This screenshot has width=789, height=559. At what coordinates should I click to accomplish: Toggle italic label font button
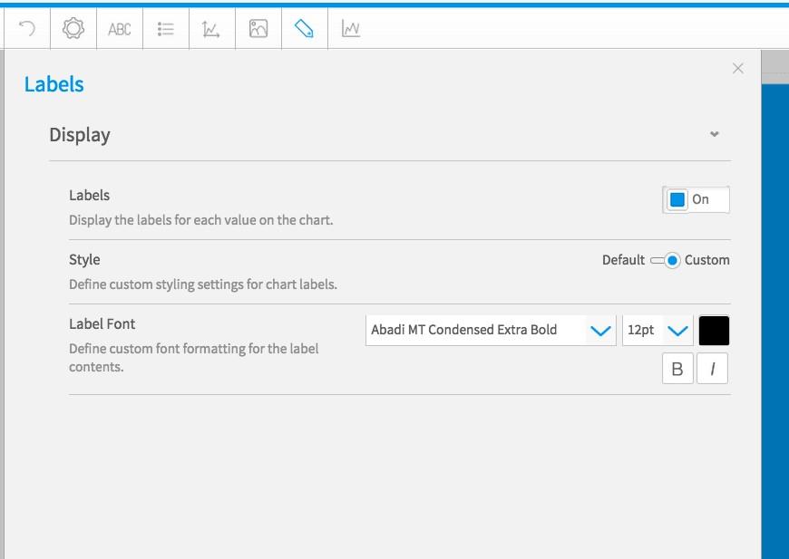click(x=712, y=369)
